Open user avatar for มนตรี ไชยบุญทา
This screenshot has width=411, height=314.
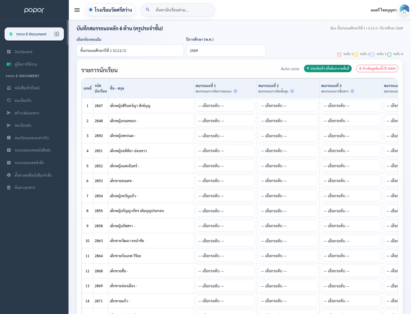point(404,10)
